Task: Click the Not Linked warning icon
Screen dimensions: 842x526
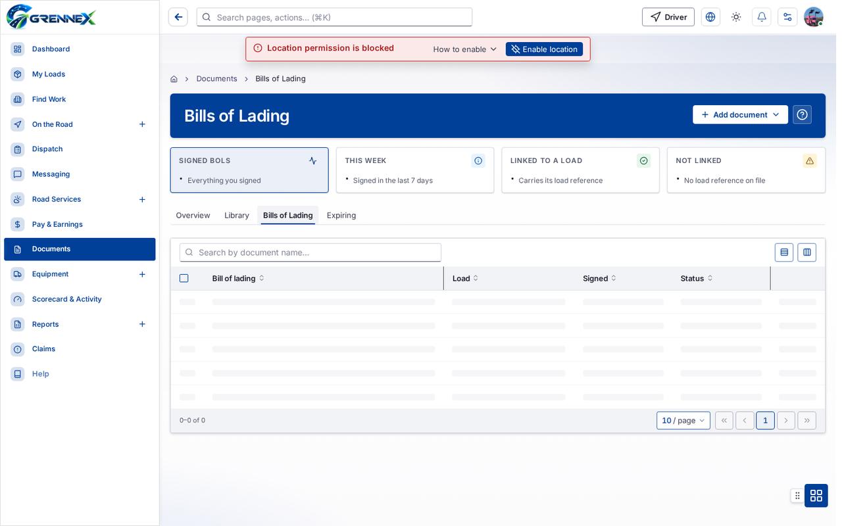Action: click(x=810, y=160)
